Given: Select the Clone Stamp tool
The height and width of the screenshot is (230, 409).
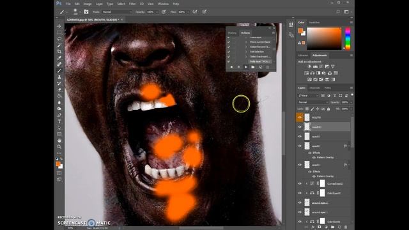Looking at the screenshot, I should (x=59, y=77).
